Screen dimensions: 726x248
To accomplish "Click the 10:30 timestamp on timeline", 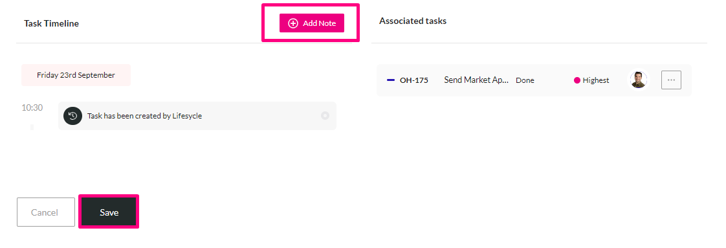I will [x=32, y=107].
